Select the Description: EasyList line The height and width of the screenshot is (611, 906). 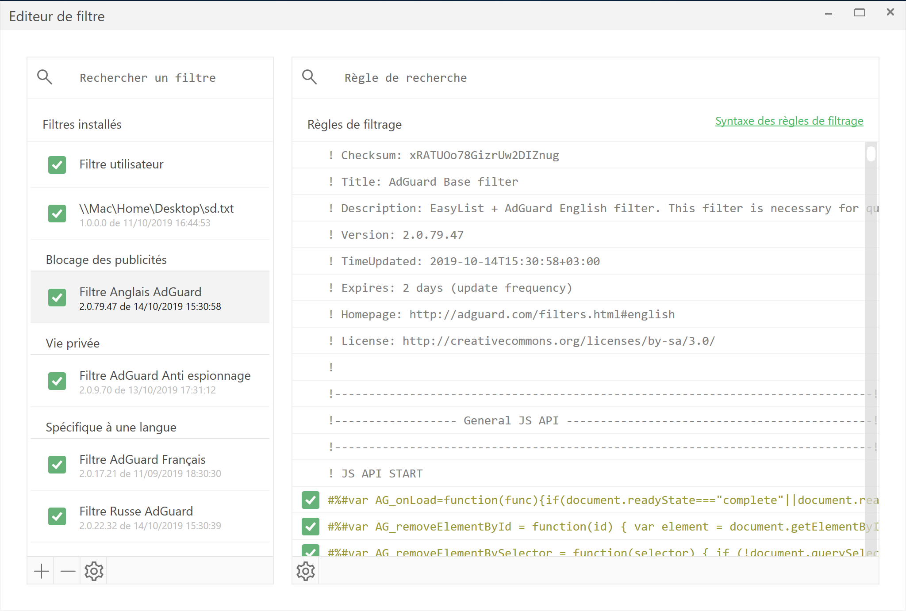coord(579,208)
